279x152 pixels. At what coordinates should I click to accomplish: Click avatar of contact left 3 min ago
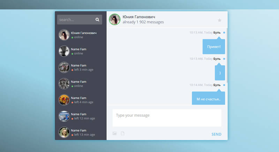click(x=64, y=67)
